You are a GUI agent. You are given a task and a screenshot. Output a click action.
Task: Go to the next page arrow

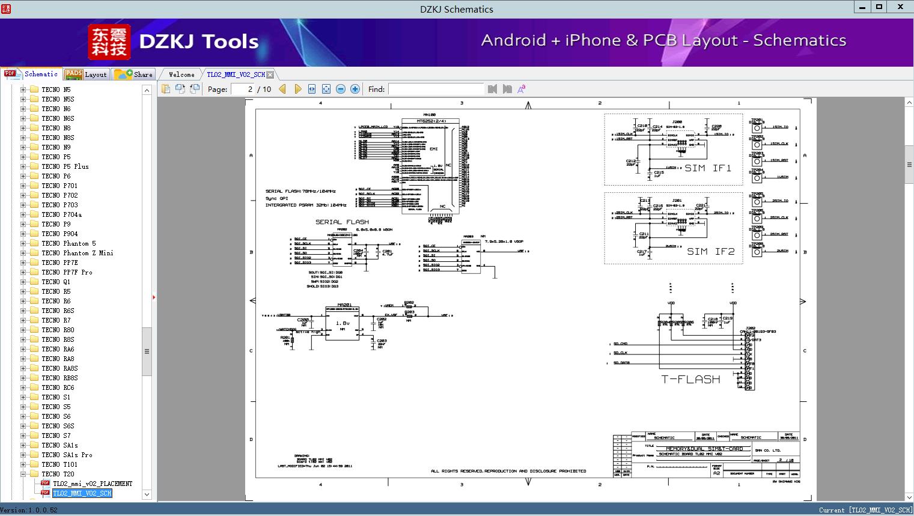[297, 89]
